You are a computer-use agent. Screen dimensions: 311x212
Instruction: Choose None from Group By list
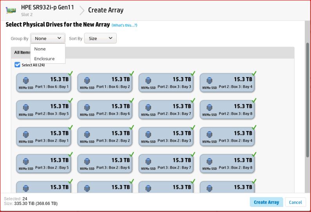coord(40,49)
